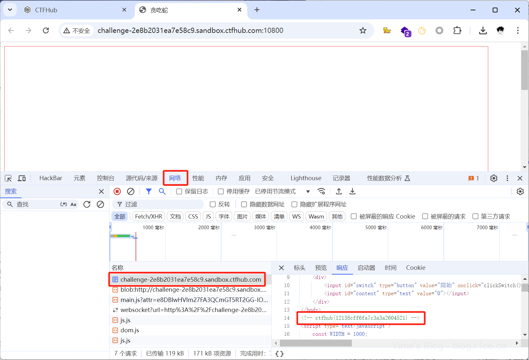Viewport: 529px width, 360px height.
Task: Filter requests by Fetch/XHR type
Action: pyautogui.click(x=148, y=217)
